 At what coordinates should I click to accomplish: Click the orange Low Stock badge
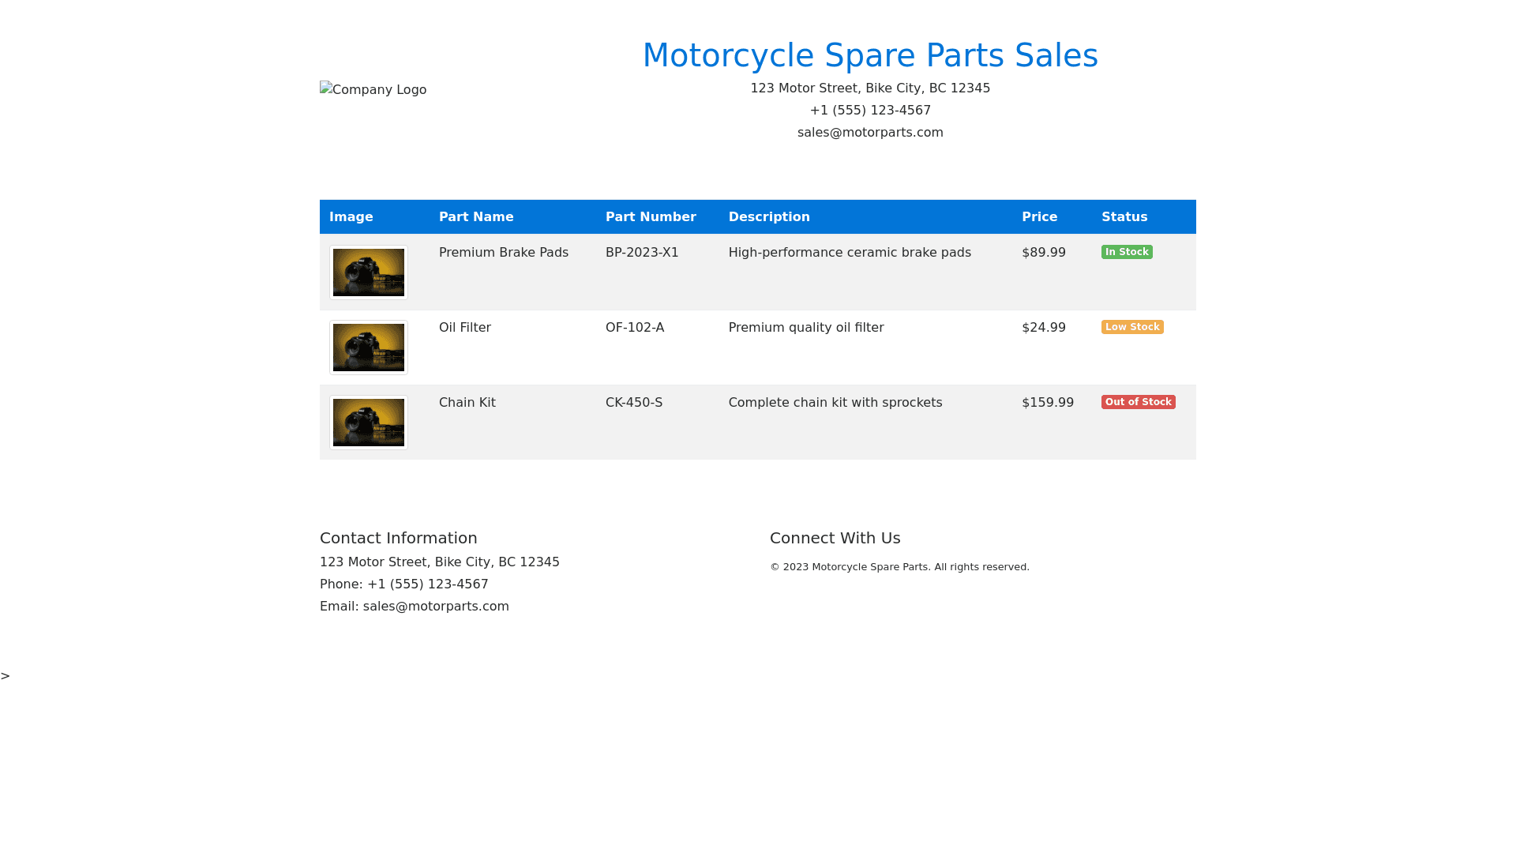tap(1131, 327)
